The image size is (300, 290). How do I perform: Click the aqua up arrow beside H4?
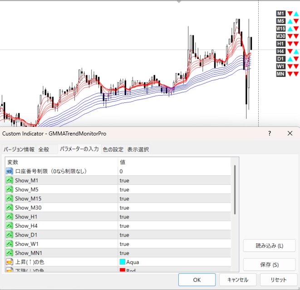[x=296, y=51]
